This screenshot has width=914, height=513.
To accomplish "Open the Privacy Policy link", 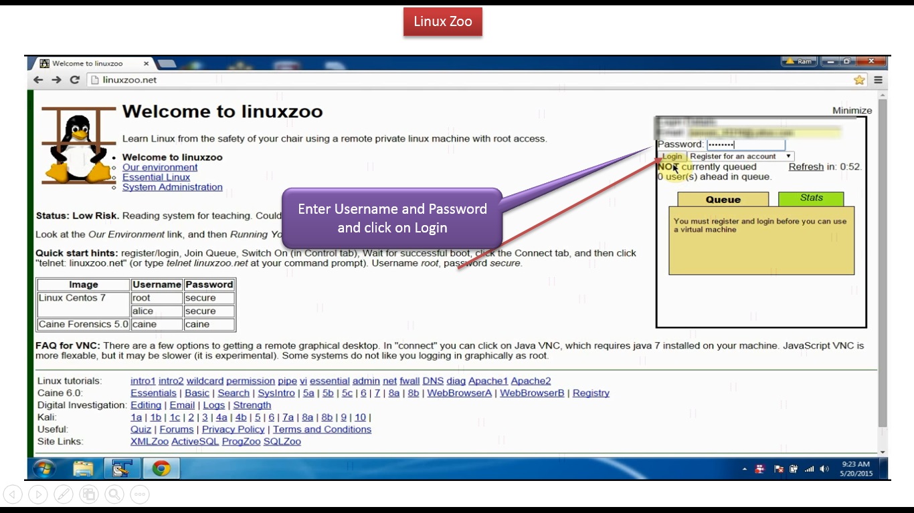I will (x=233, y=430).
